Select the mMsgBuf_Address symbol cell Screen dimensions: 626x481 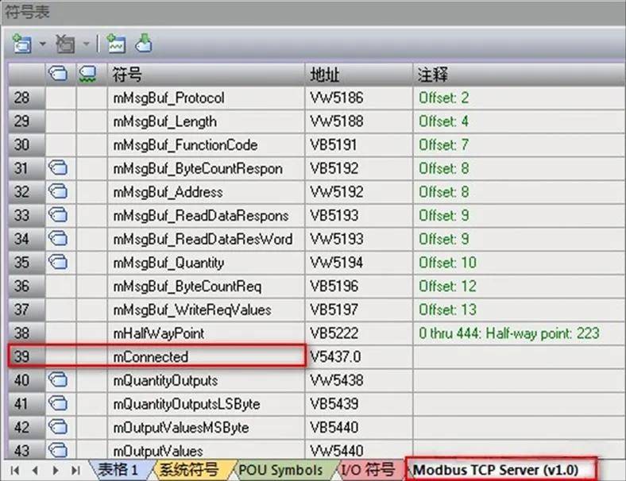206,192
